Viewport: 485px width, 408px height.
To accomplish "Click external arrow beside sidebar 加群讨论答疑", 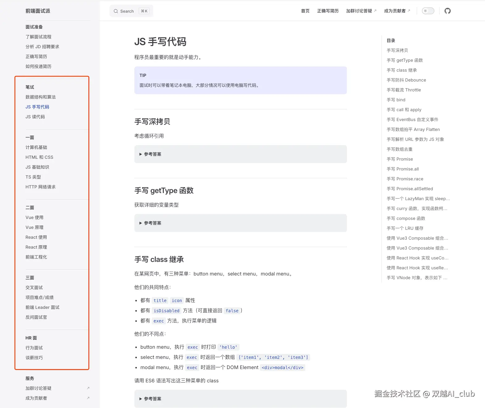I will [x=88, y=388].
